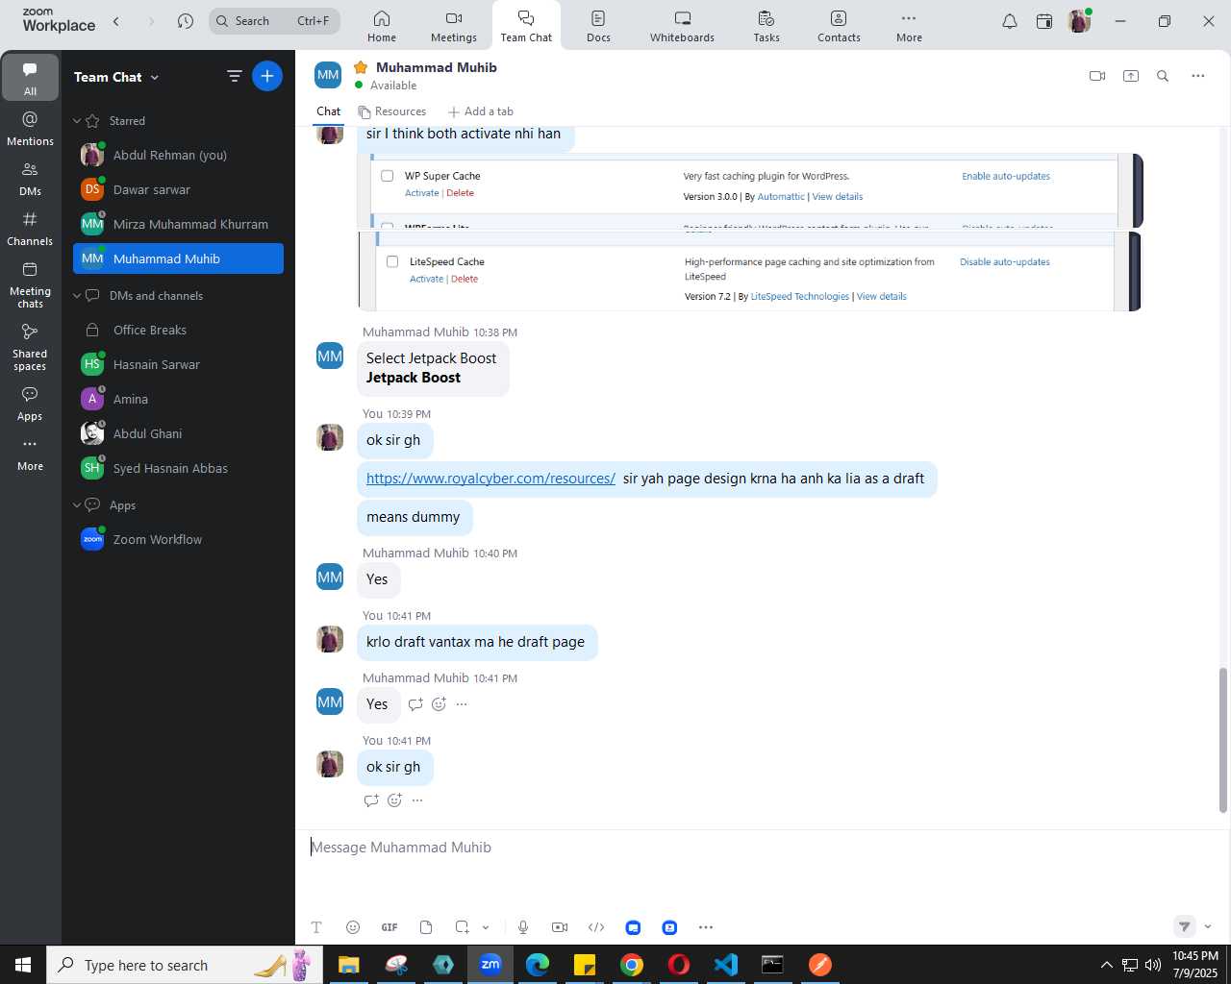Open the Mentions sidebar section
The height and width of the screenshot is (984, 1231).
click(x=30, y=129)
